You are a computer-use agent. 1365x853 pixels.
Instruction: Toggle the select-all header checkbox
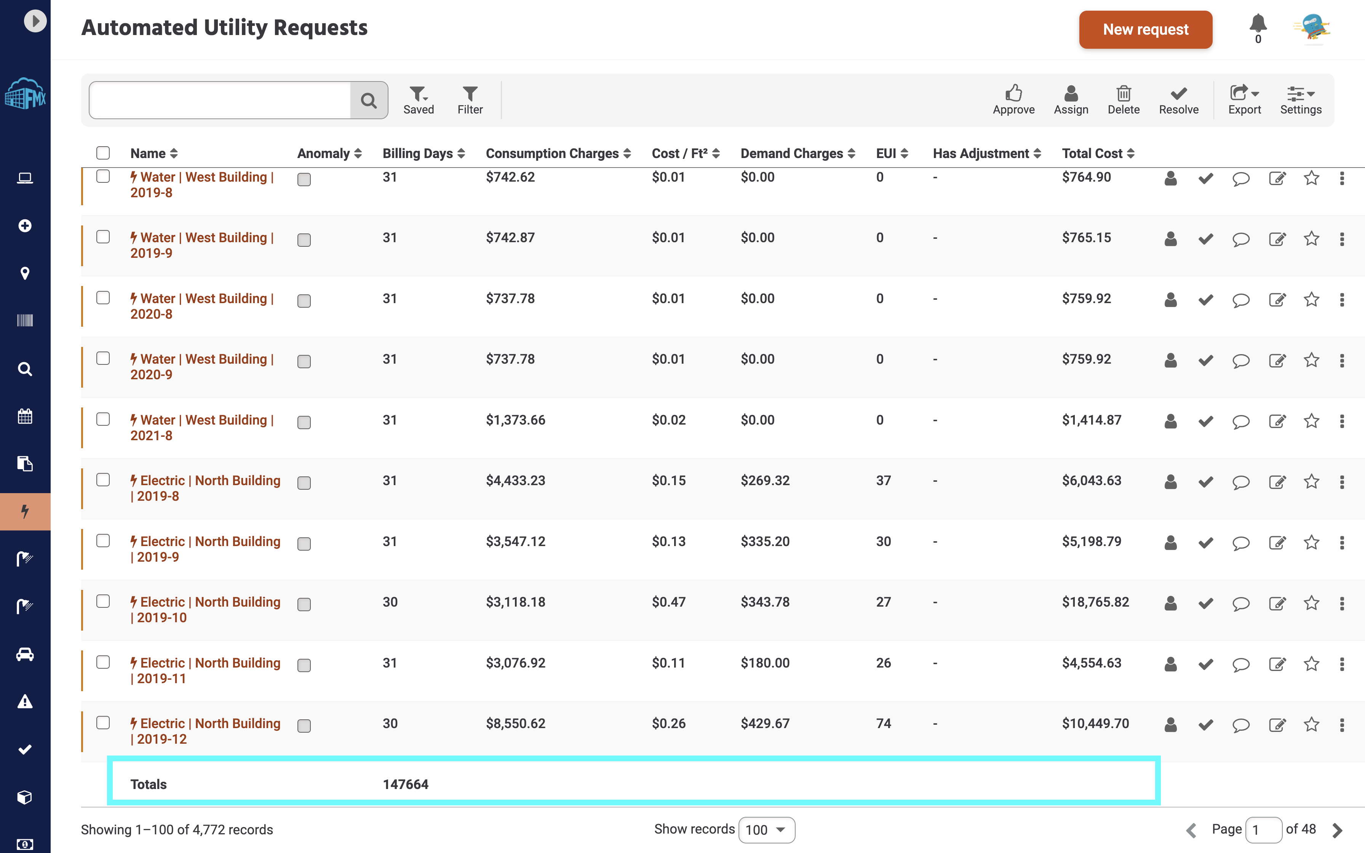(103, 153)
